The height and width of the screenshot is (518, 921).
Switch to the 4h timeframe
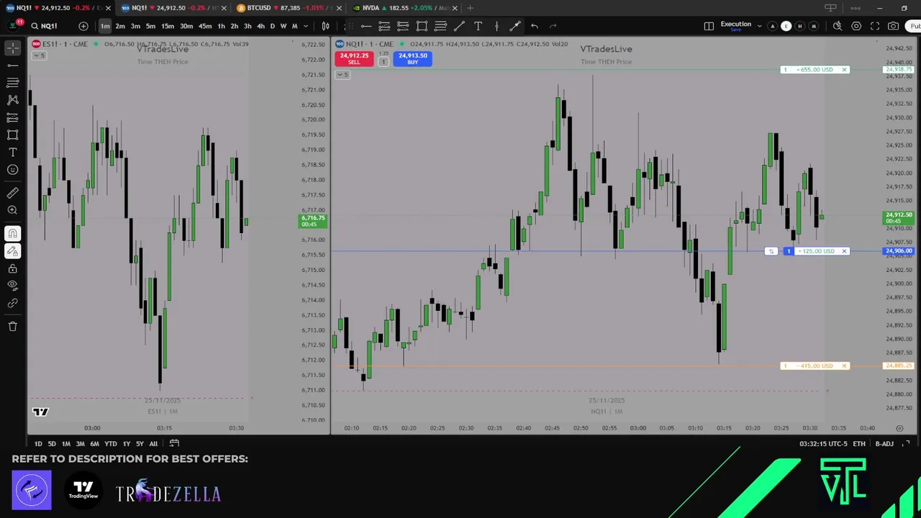[260, 26]
